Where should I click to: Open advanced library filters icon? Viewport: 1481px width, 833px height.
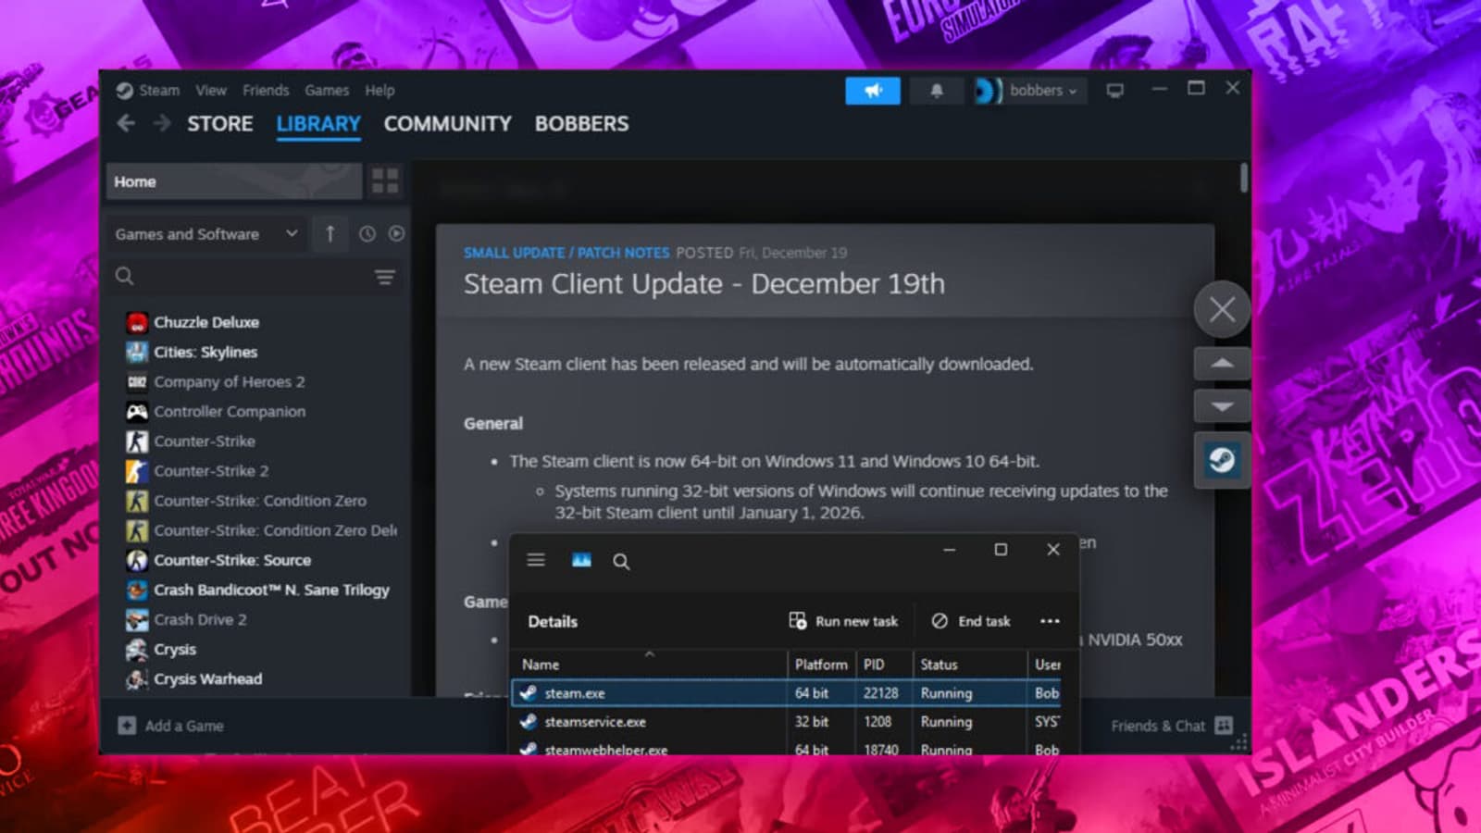384,277
